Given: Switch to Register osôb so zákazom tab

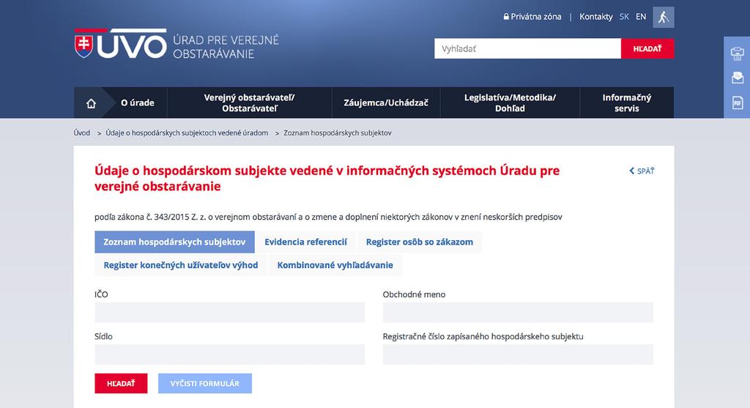Looking at the screenshot, I should tap(420, 242).
